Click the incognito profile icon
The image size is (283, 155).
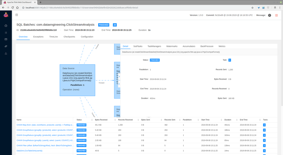tap(275, 8)
